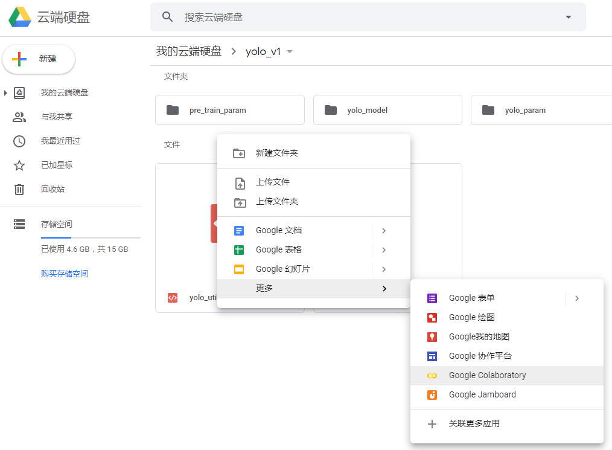The height and width of the screenshot is (450, 612).
Task: Choose Google 绘图 from the submenu
Action: 507,318
